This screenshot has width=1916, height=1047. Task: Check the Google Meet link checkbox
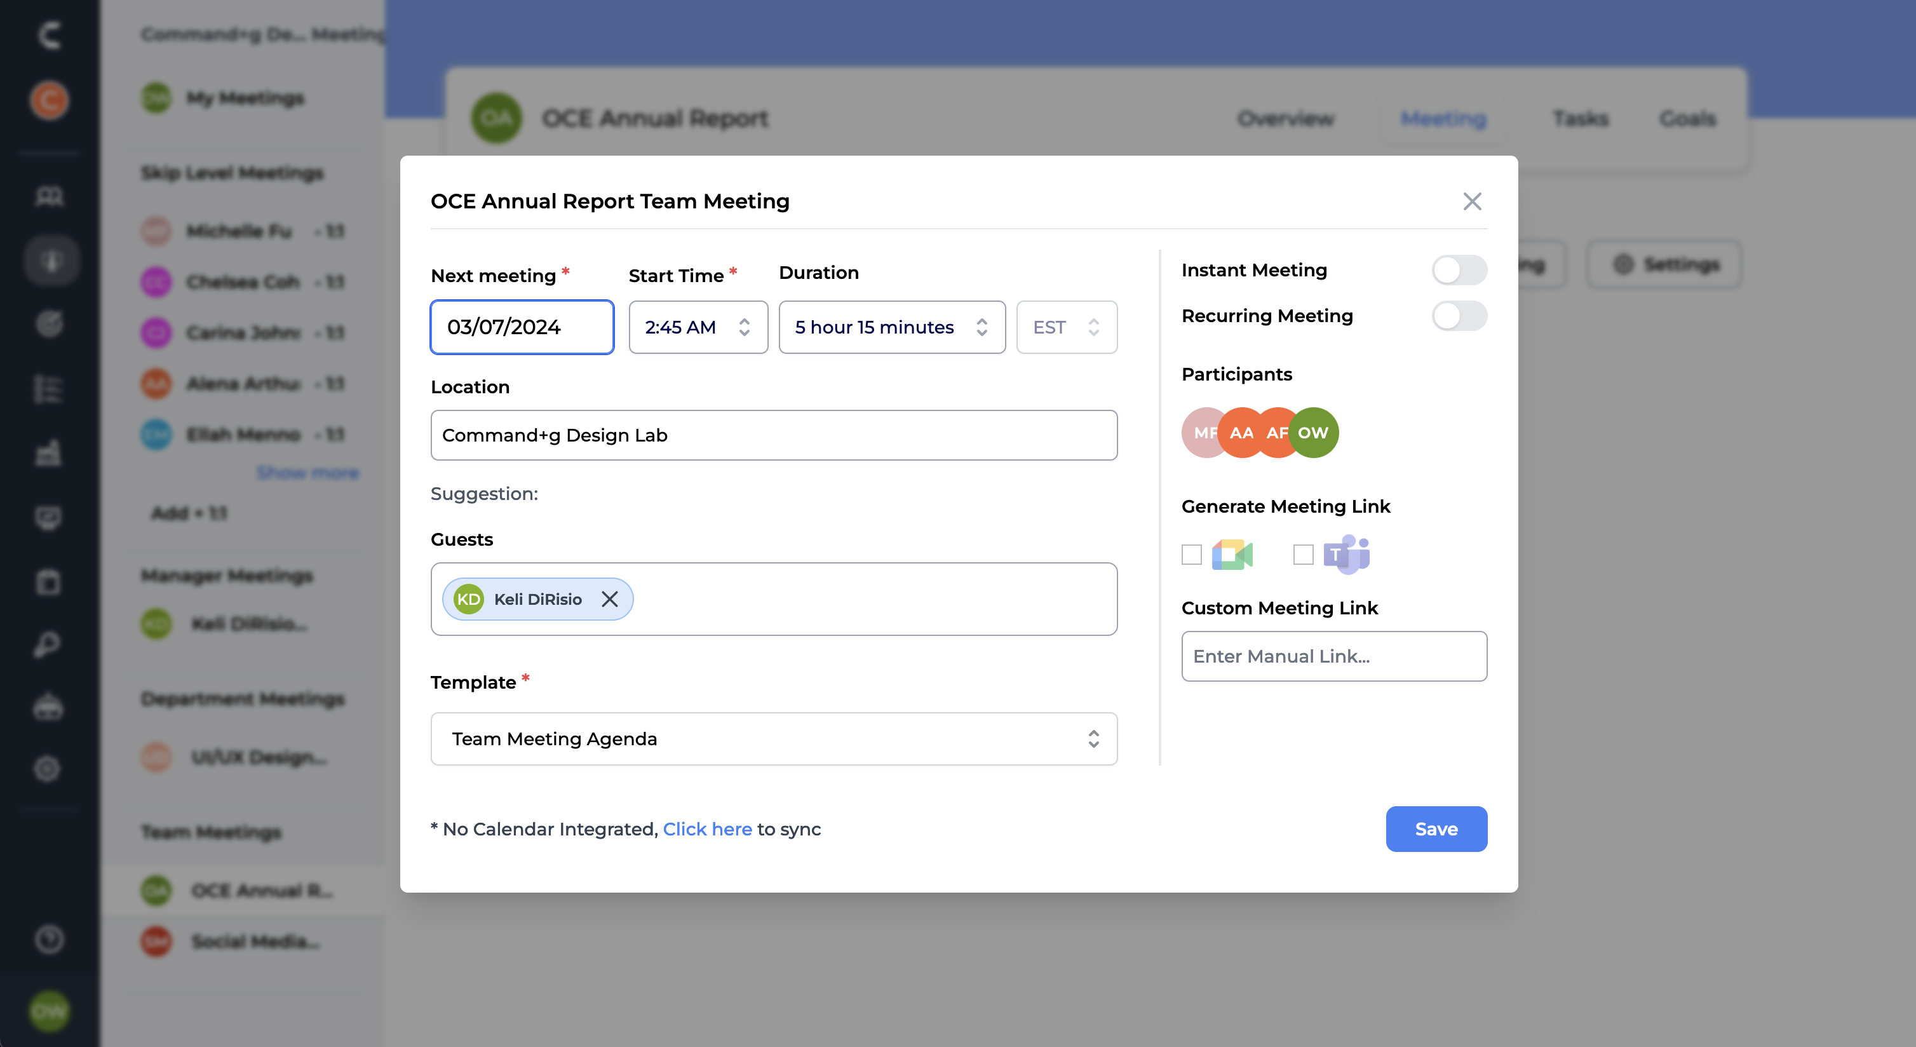pyautogui.click(x=1192, y=554)
